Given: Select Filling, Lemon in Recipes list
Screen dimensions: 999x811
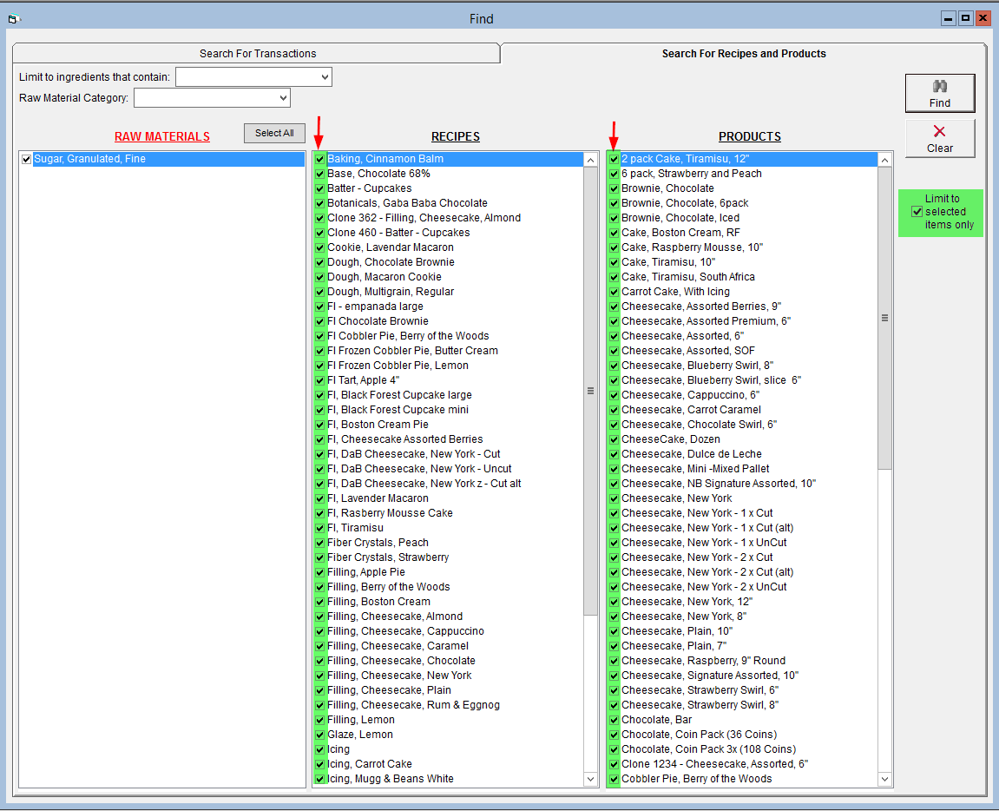Looking at the screenshot, I should coord(360,720).
